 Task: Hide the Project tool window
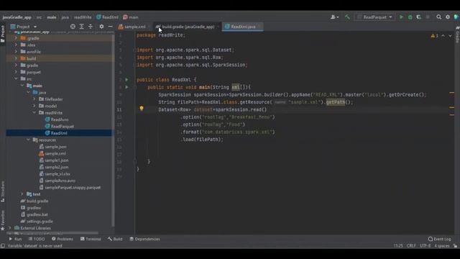click(110, 27)
